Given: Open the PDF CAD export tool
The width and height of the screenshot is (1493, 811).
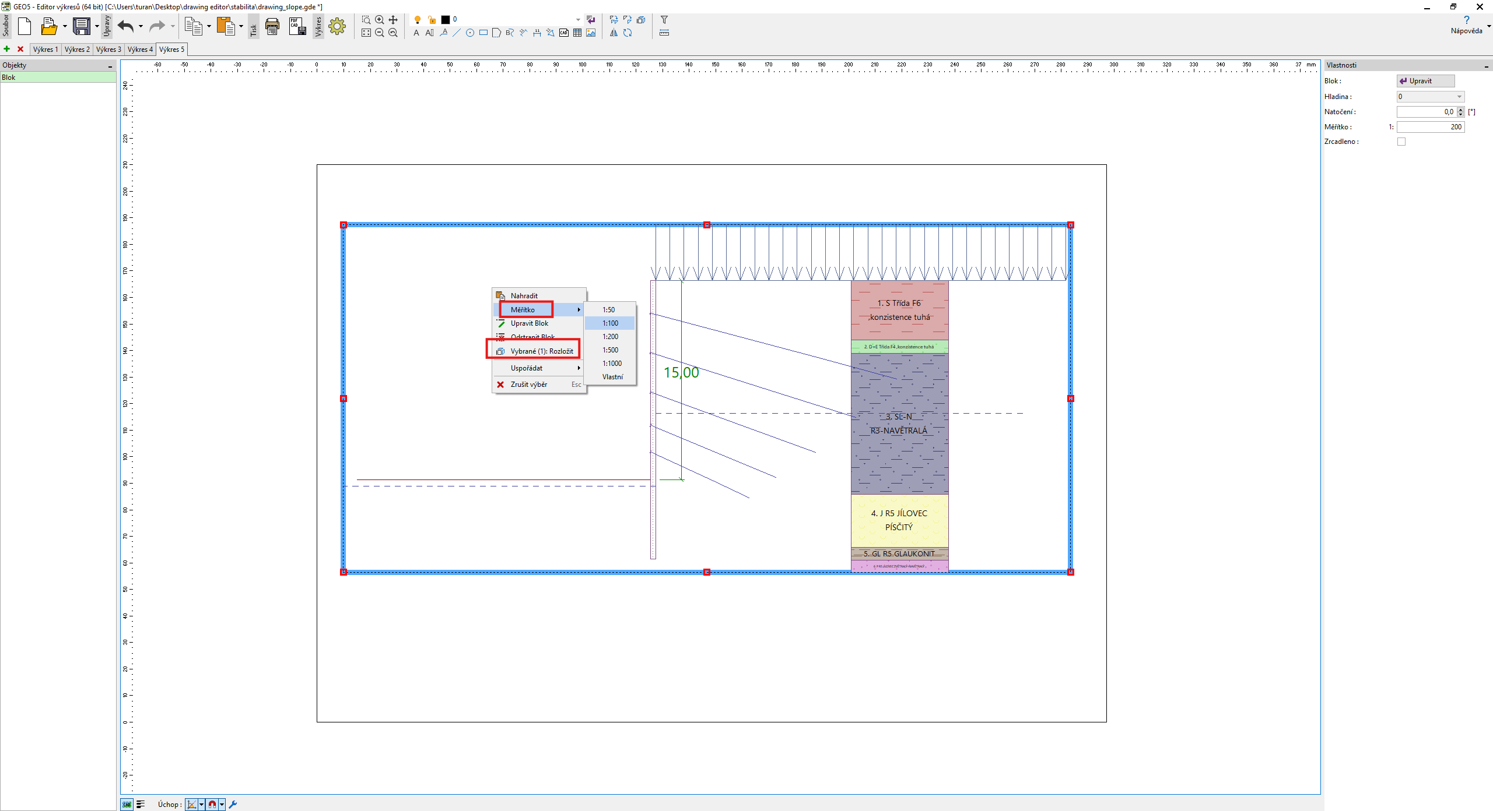Looking at the screenshot, I should pos(297,26).
